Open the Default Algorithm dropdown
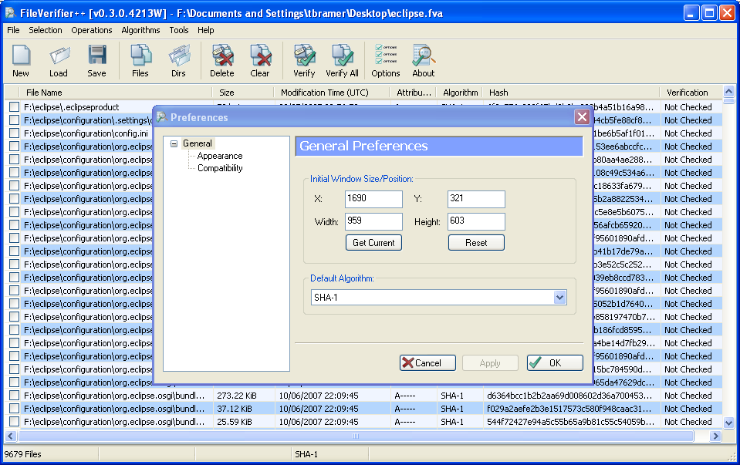The image size is (740, 465). (x=559, y=298)
